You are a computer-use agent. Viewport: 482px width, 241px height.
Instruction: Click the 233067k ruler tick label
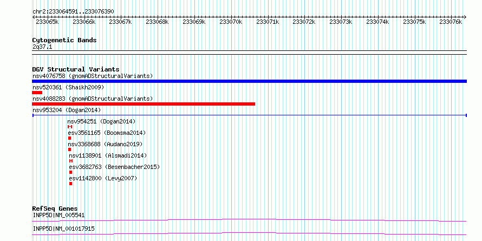coord(120,22)
